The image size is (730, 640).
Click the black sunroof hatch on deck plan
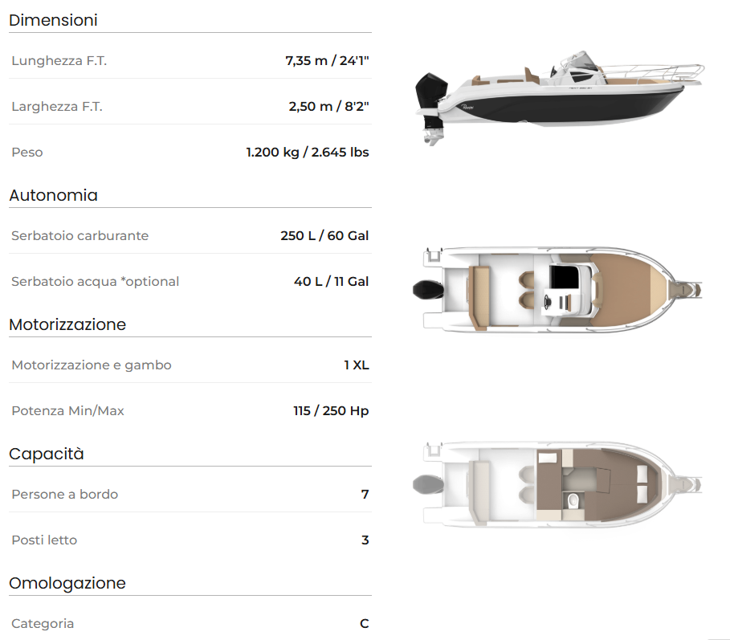point(564,277)
